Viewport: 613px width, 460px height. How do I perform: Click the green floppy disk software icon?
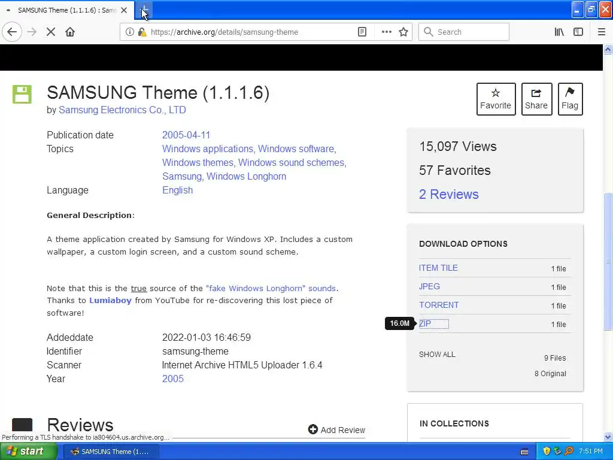[22, 94]
